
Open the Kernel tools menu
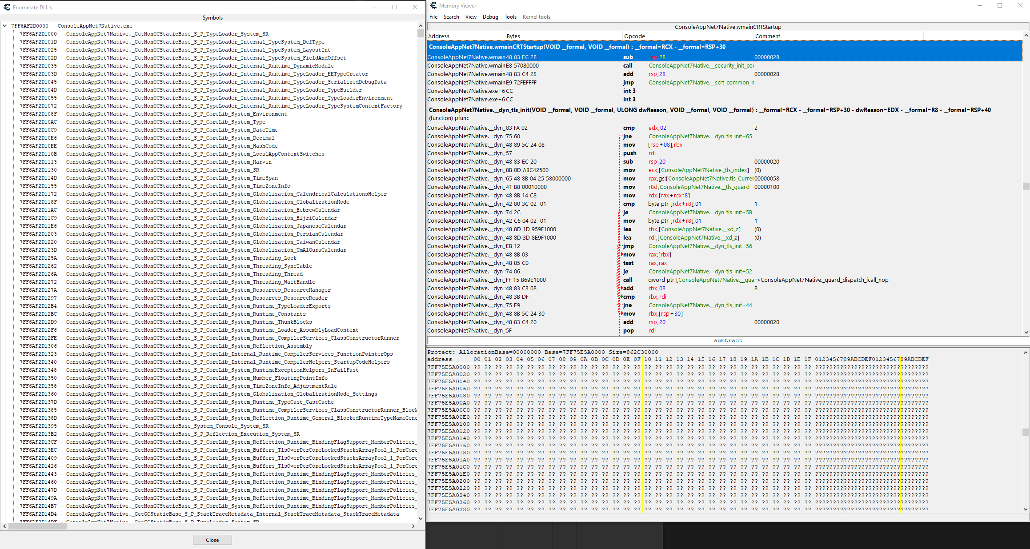536,16
